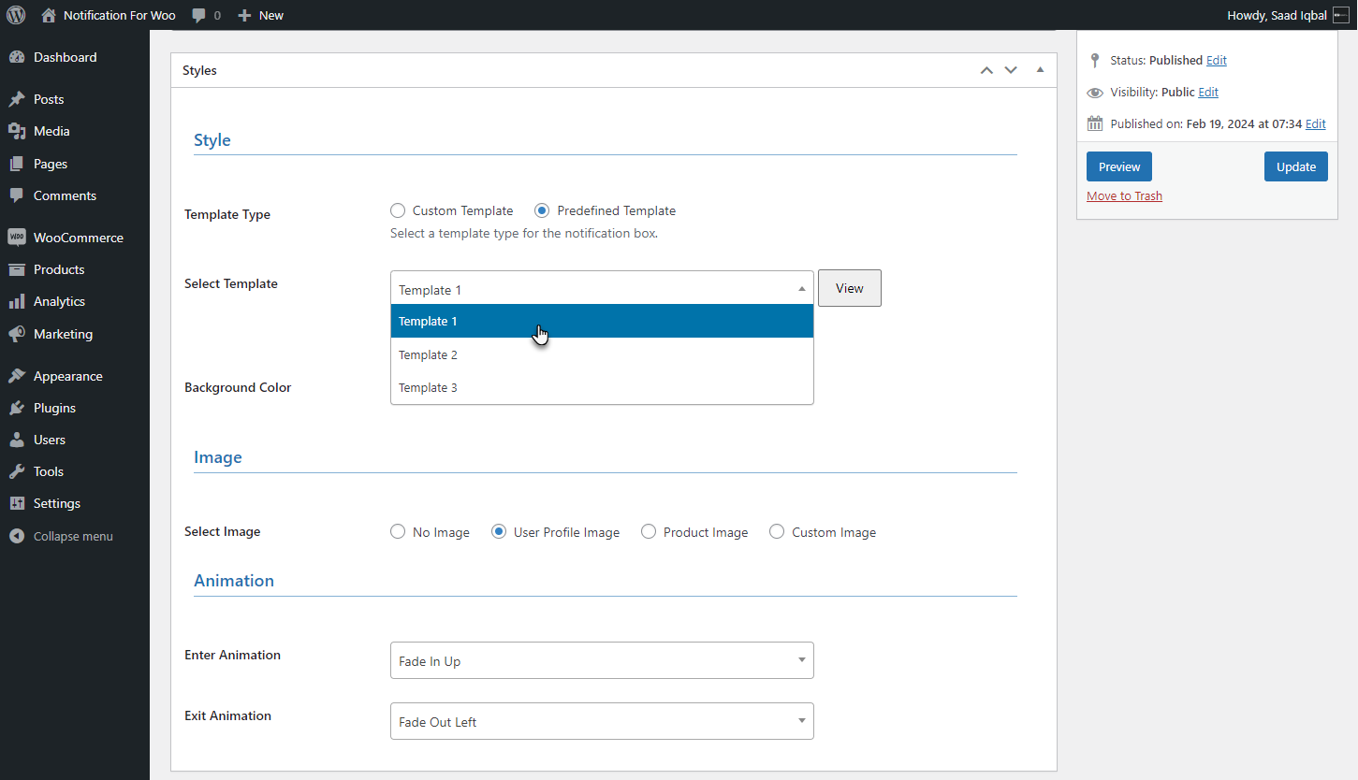Go to the WooCommerce menu item

(x=75, y=238)
